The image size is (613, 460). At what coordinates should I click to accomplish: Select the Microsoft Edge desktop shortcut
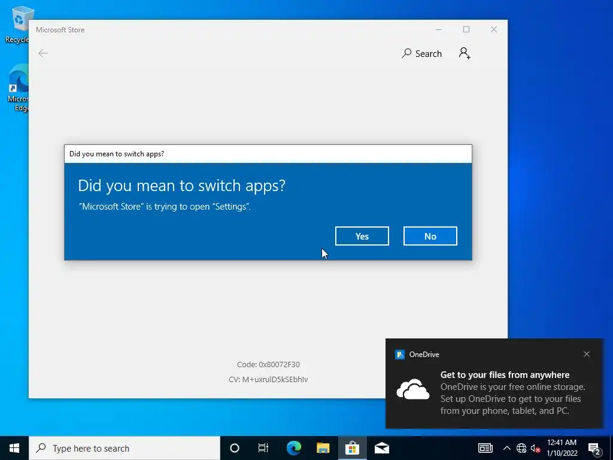[x=17, y=89]
